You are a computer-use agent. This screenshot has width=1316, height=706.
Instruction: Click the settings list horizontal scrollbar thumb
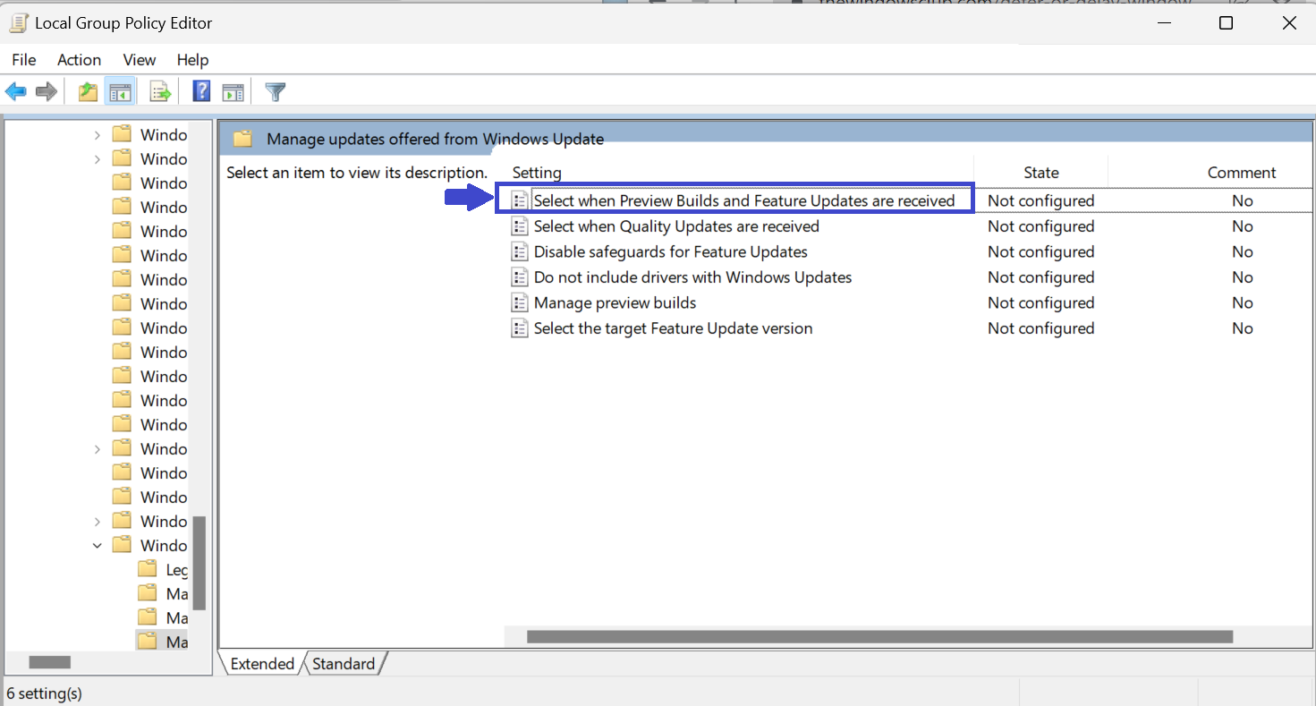(880, 637)
